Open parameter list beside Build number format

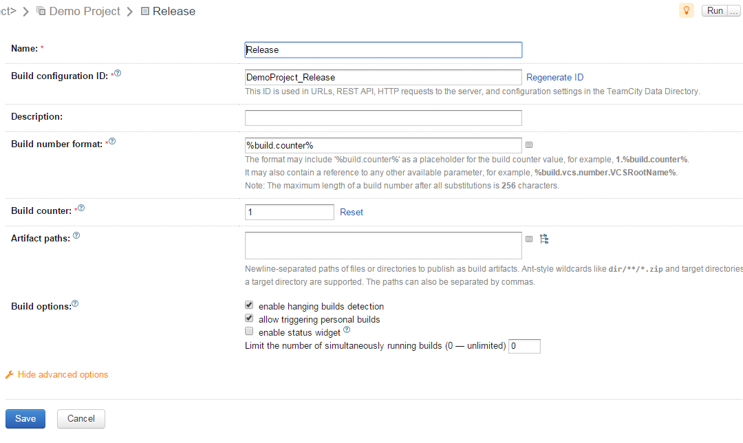click(529, 145)
